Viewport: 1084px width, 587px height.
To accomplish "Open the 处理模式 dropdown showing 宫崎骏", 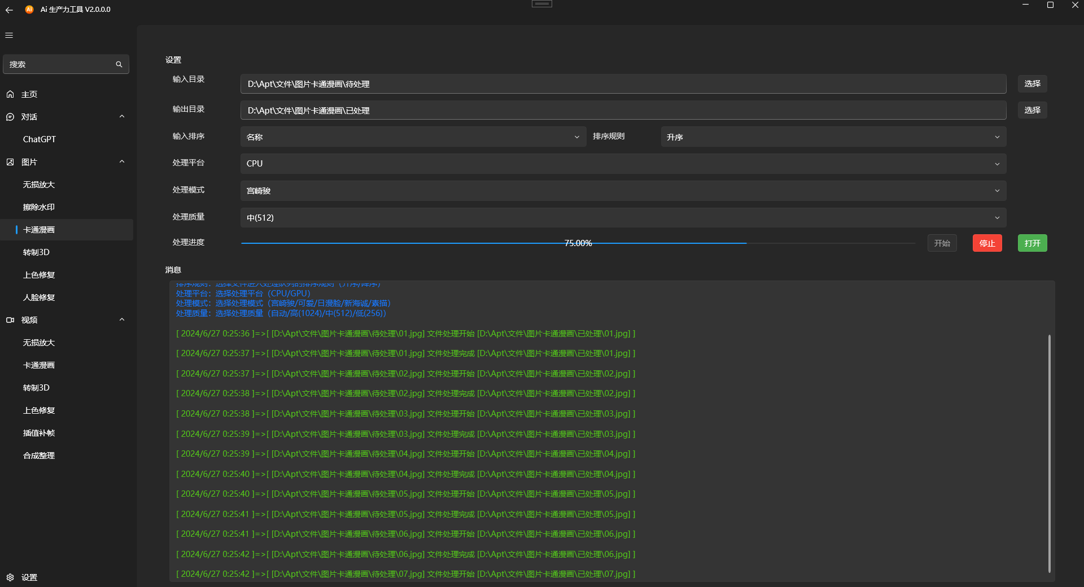I will pos(623,191).
